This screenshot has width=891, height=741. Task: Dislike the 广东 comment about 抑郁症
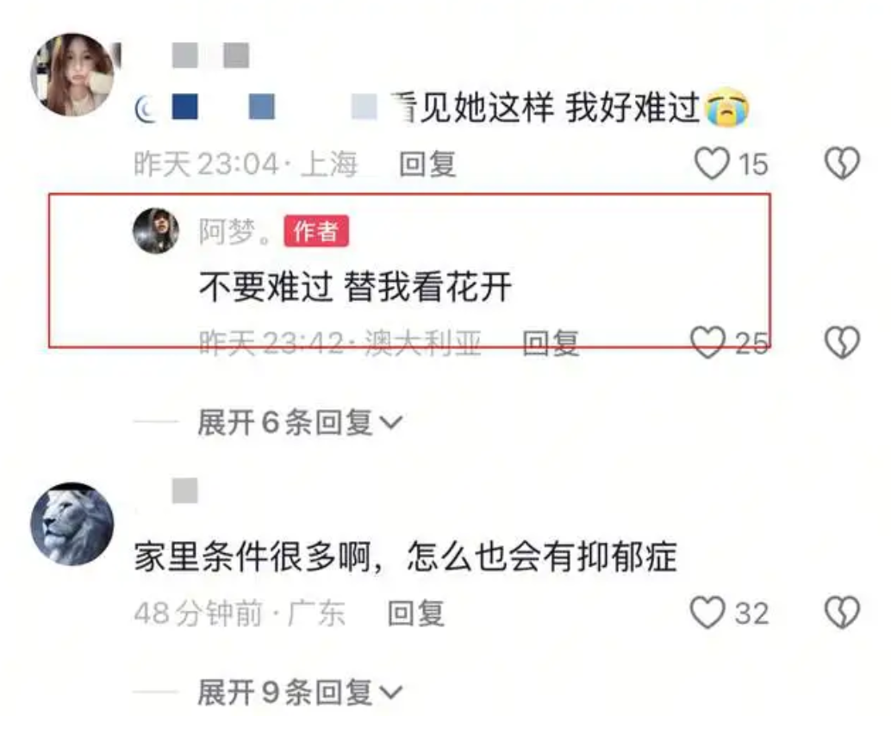tap(842, 613)
